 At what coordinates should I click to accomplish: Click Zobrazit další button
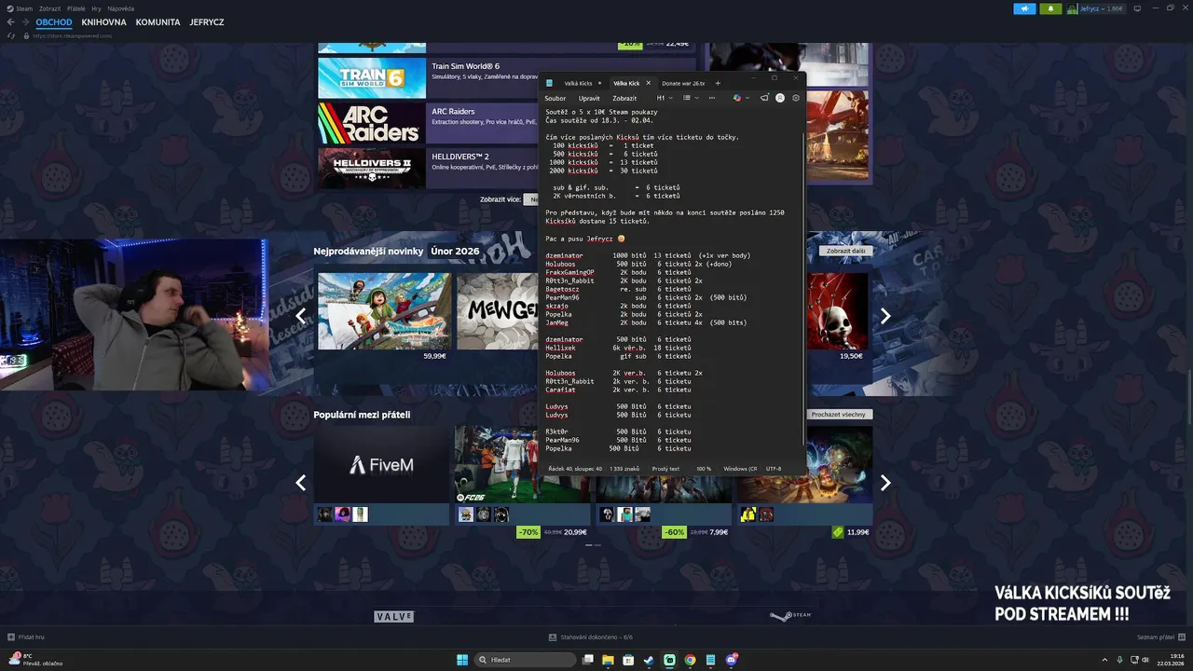point(846,251)
